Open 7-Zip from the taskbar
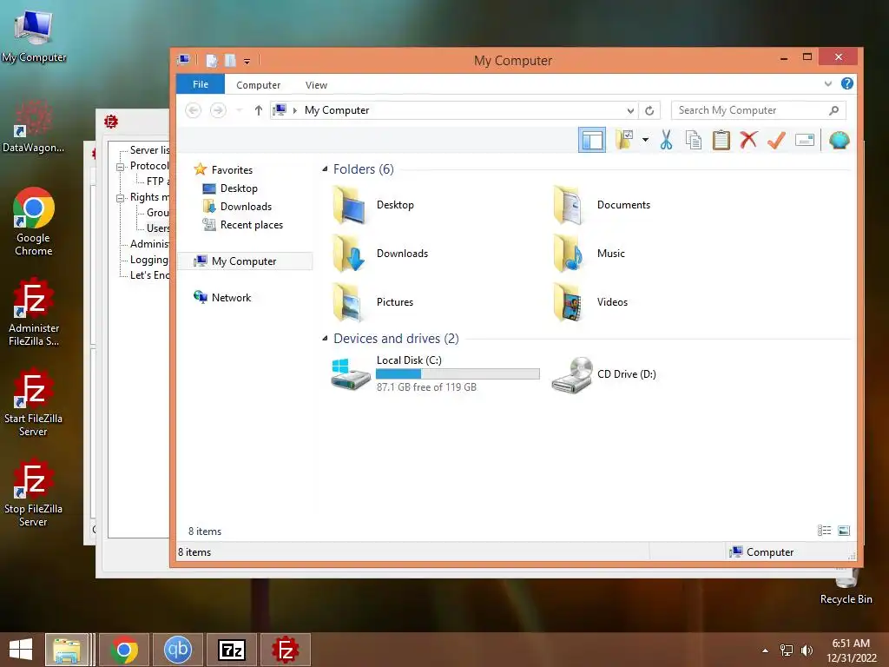889x667 pixels. pos(232,650)
